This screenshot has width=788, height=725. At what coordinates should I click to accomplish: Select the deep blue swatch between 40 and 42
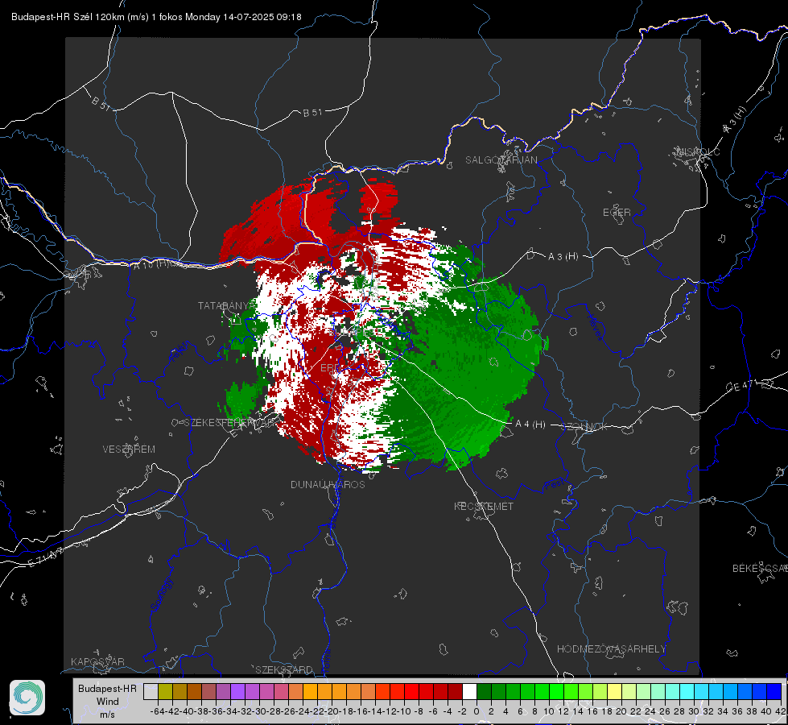tap(774, 691)
